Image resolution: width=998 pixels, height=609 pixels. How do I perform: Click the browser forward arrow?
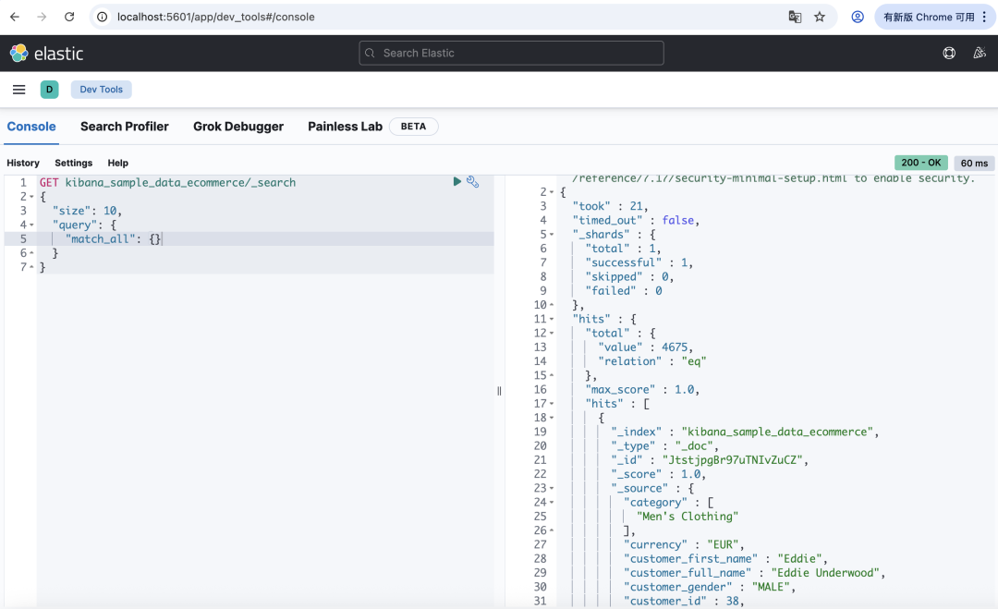point(42,18)
